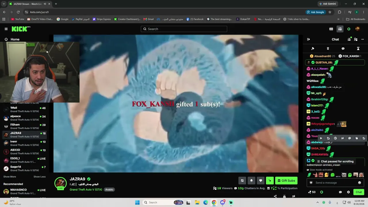Open Google Chrome from the taskbar
Image resolution: width=368 pixels, height=207 pixels.
click(214, 202)
